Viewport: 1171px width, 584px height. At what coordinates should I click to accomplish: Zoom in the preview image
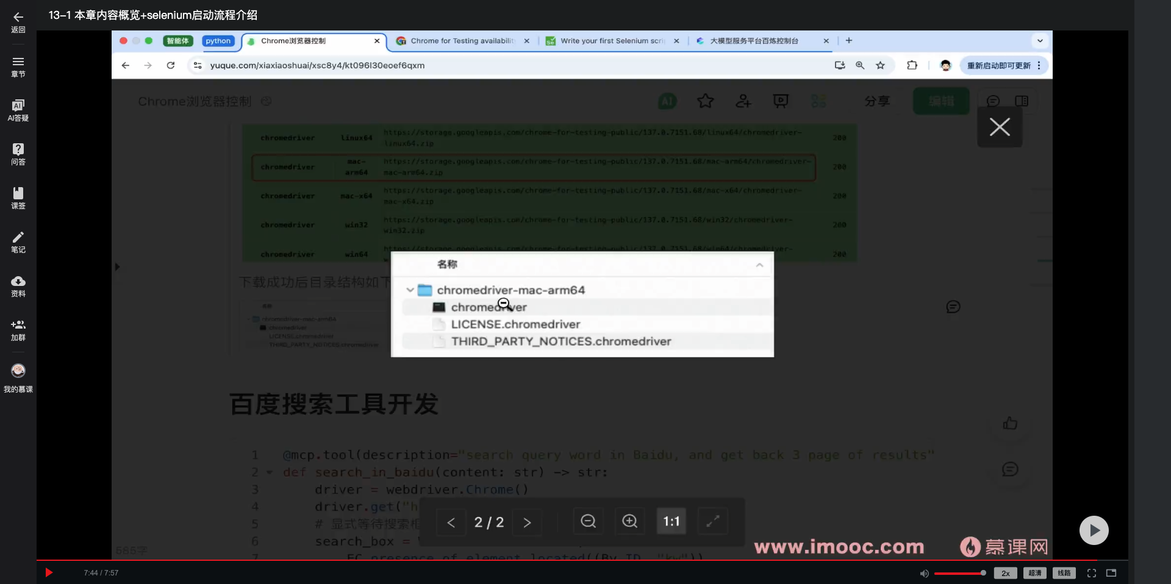(630, 521)
